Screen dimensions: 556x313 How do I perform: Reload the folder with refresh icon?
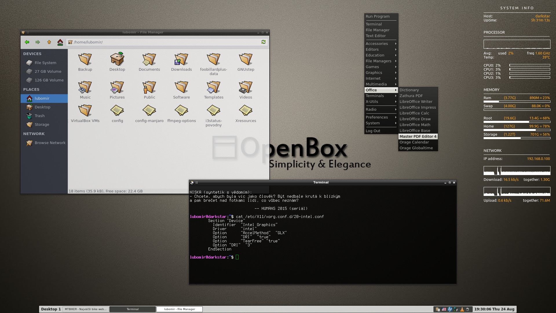pyautogui.click(x=264, y=42)
